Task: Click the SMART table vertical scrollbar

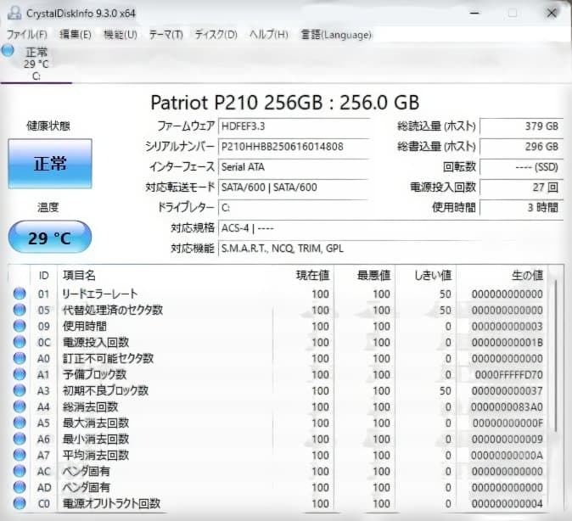Action: pyautogui.click(x=556, y=356)
